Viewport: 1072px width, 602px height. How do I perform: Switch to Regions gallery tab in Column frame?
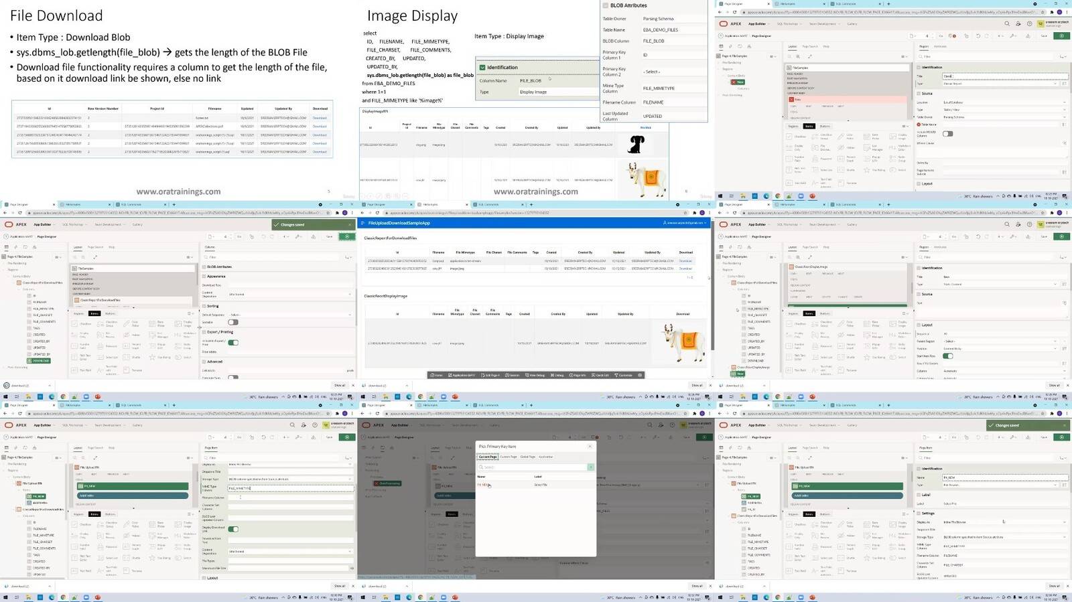(x=78, y=313)
